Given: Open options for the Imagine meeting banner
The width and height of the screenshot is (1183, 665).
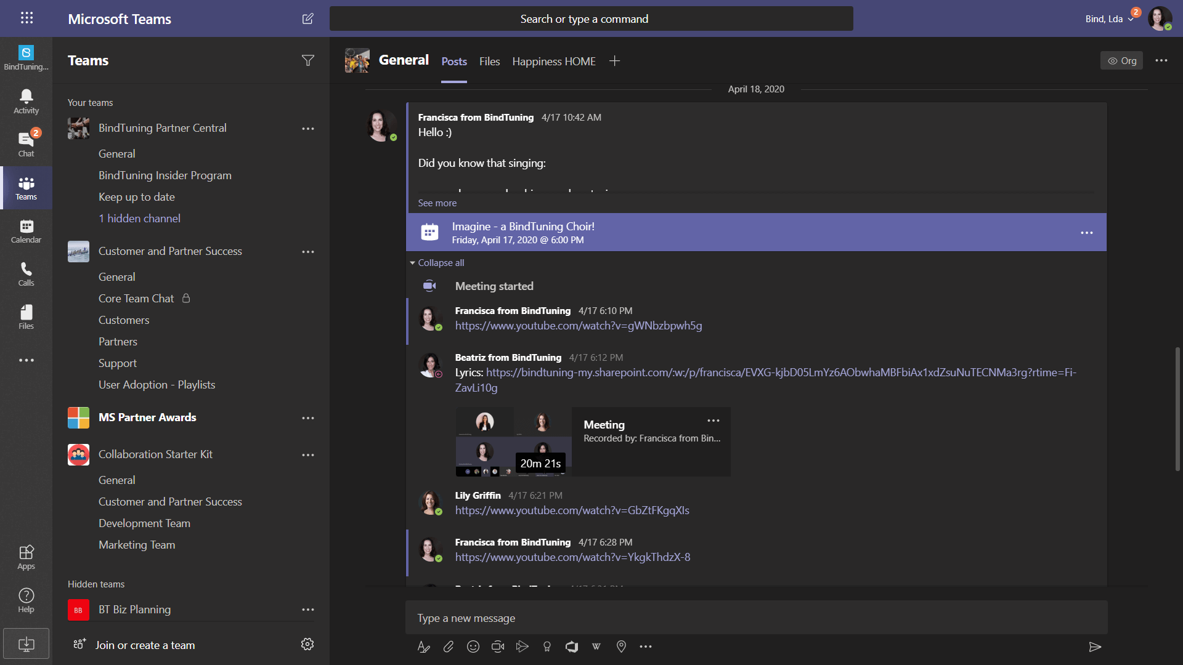Looking at the screenshot, I should (1086, 233).
